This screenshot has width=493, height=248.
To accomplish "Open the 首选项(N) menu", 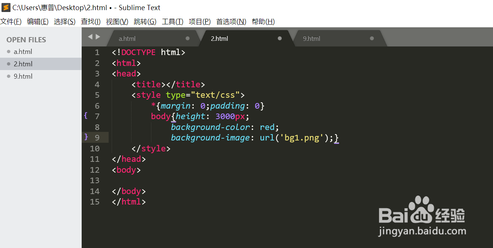I will [231, 22].
